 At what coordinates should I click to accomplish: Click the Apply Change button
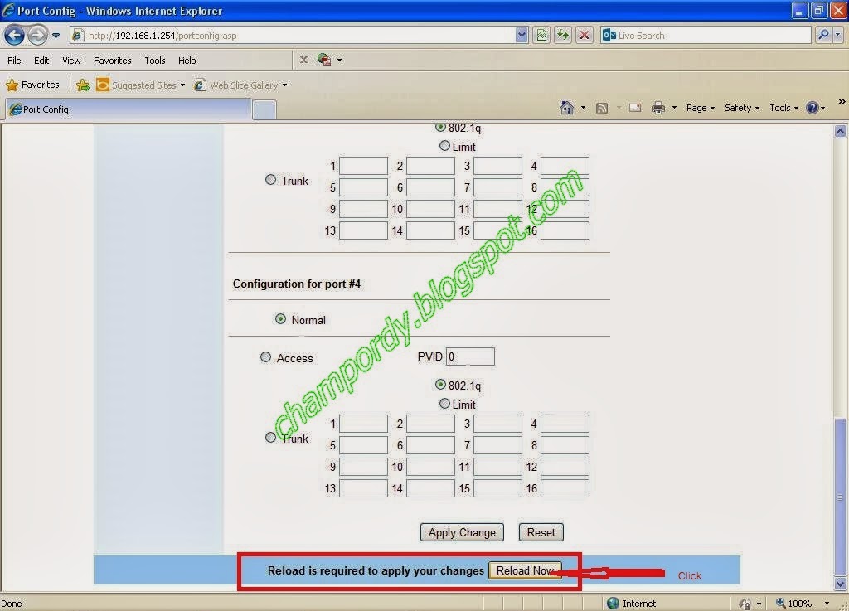[x=461, y=532]
